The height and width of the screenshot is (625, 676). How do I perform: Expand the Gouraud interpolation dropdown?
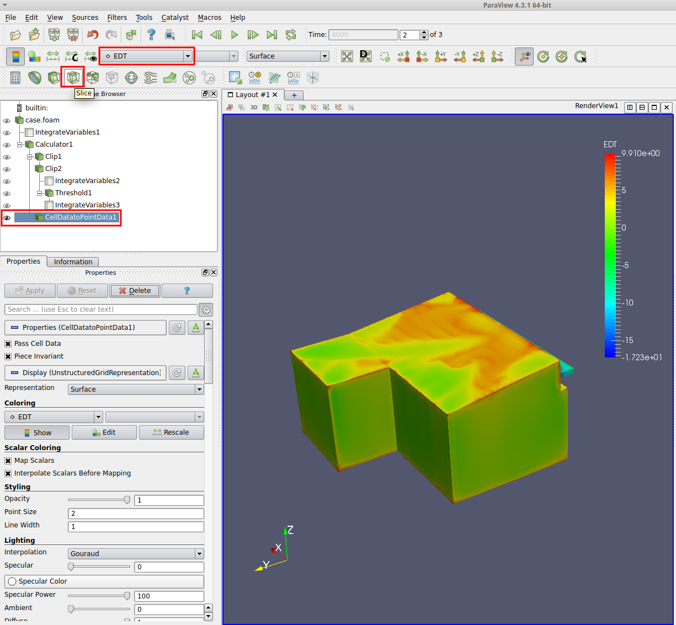(136, 554)
